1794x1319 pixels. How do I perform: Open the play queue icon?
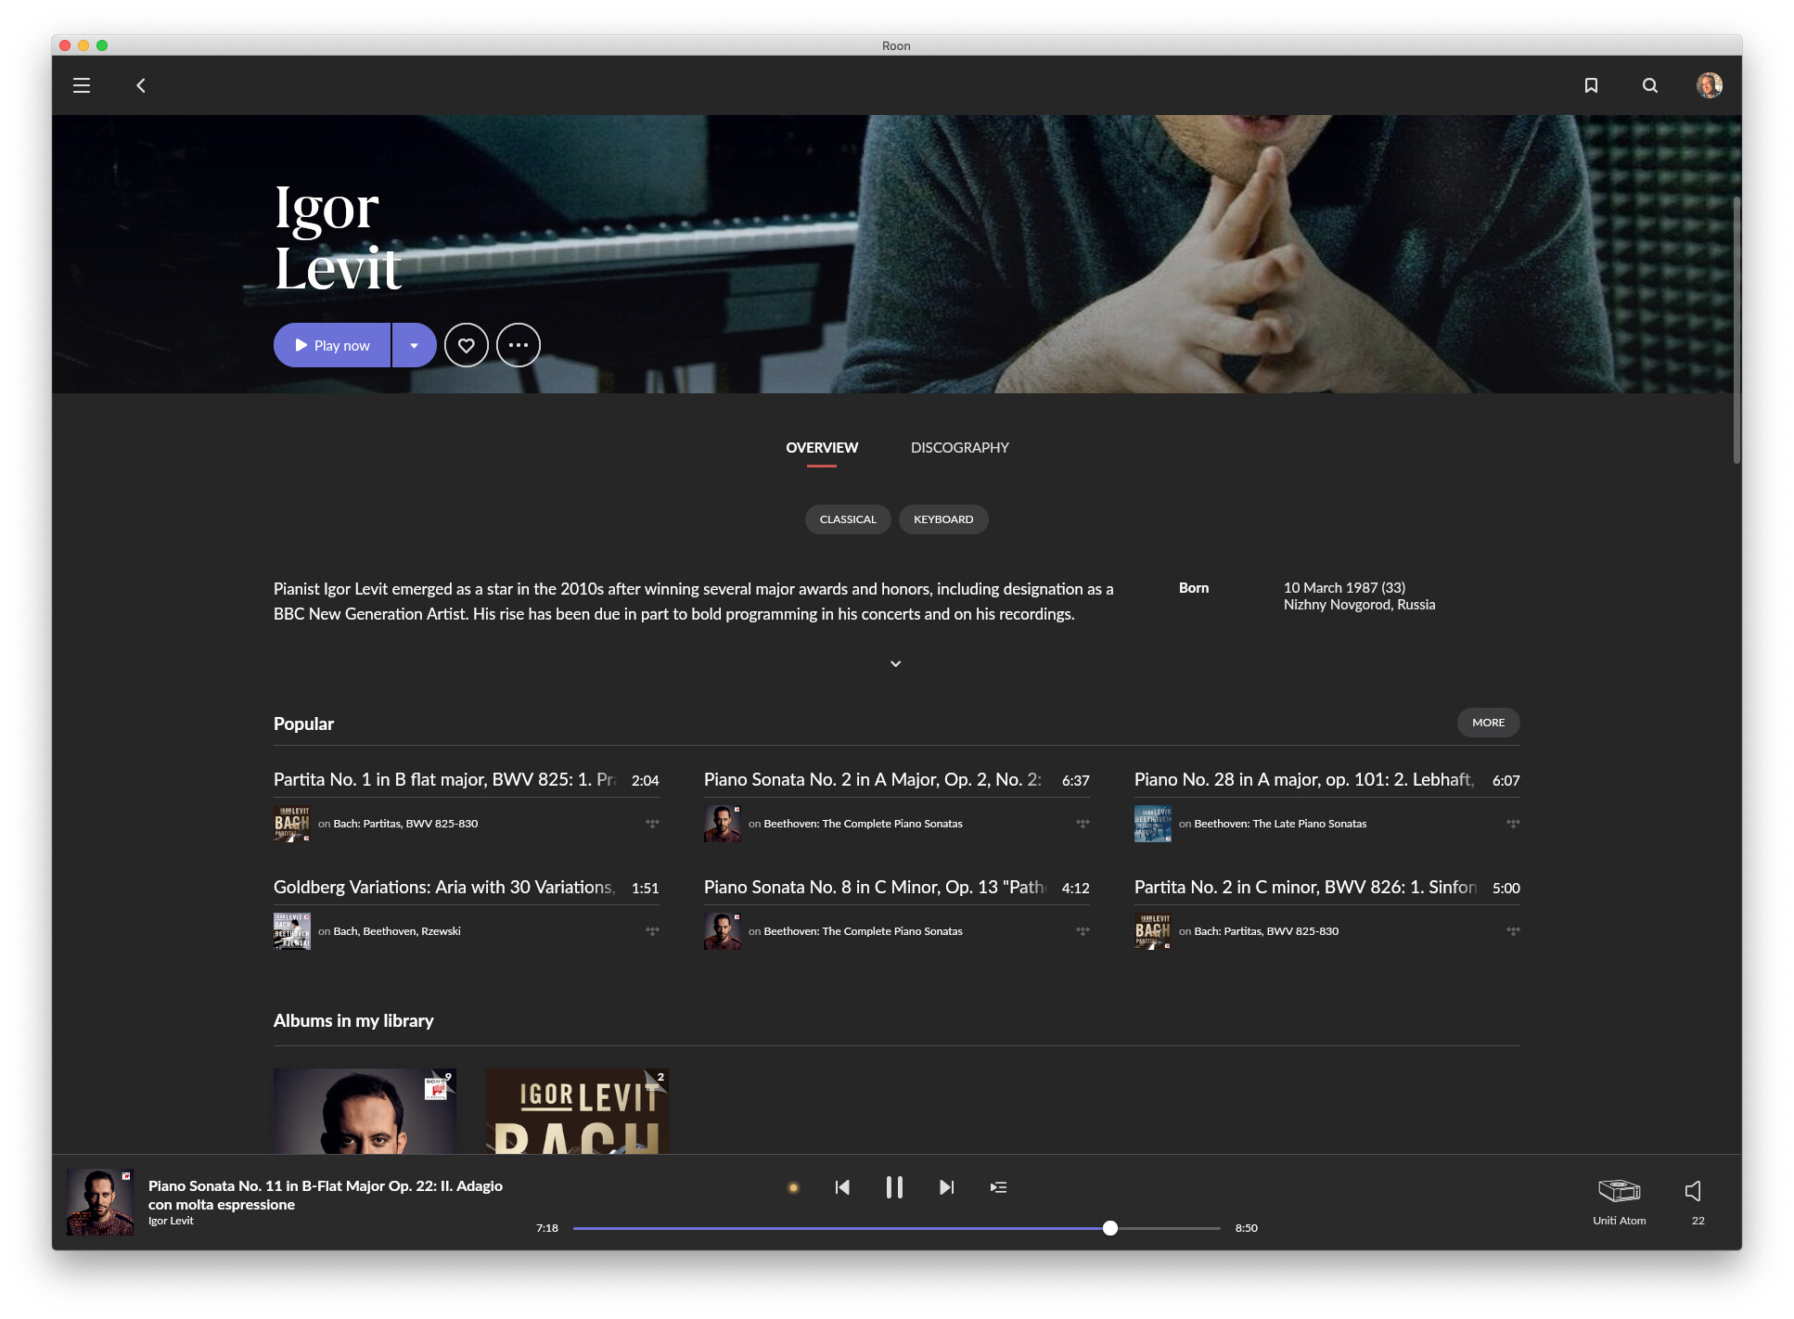pyautogui.click(x=998, y=1187)
